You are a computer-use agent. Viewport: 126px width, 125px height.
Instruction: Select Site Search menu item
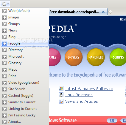25,89
